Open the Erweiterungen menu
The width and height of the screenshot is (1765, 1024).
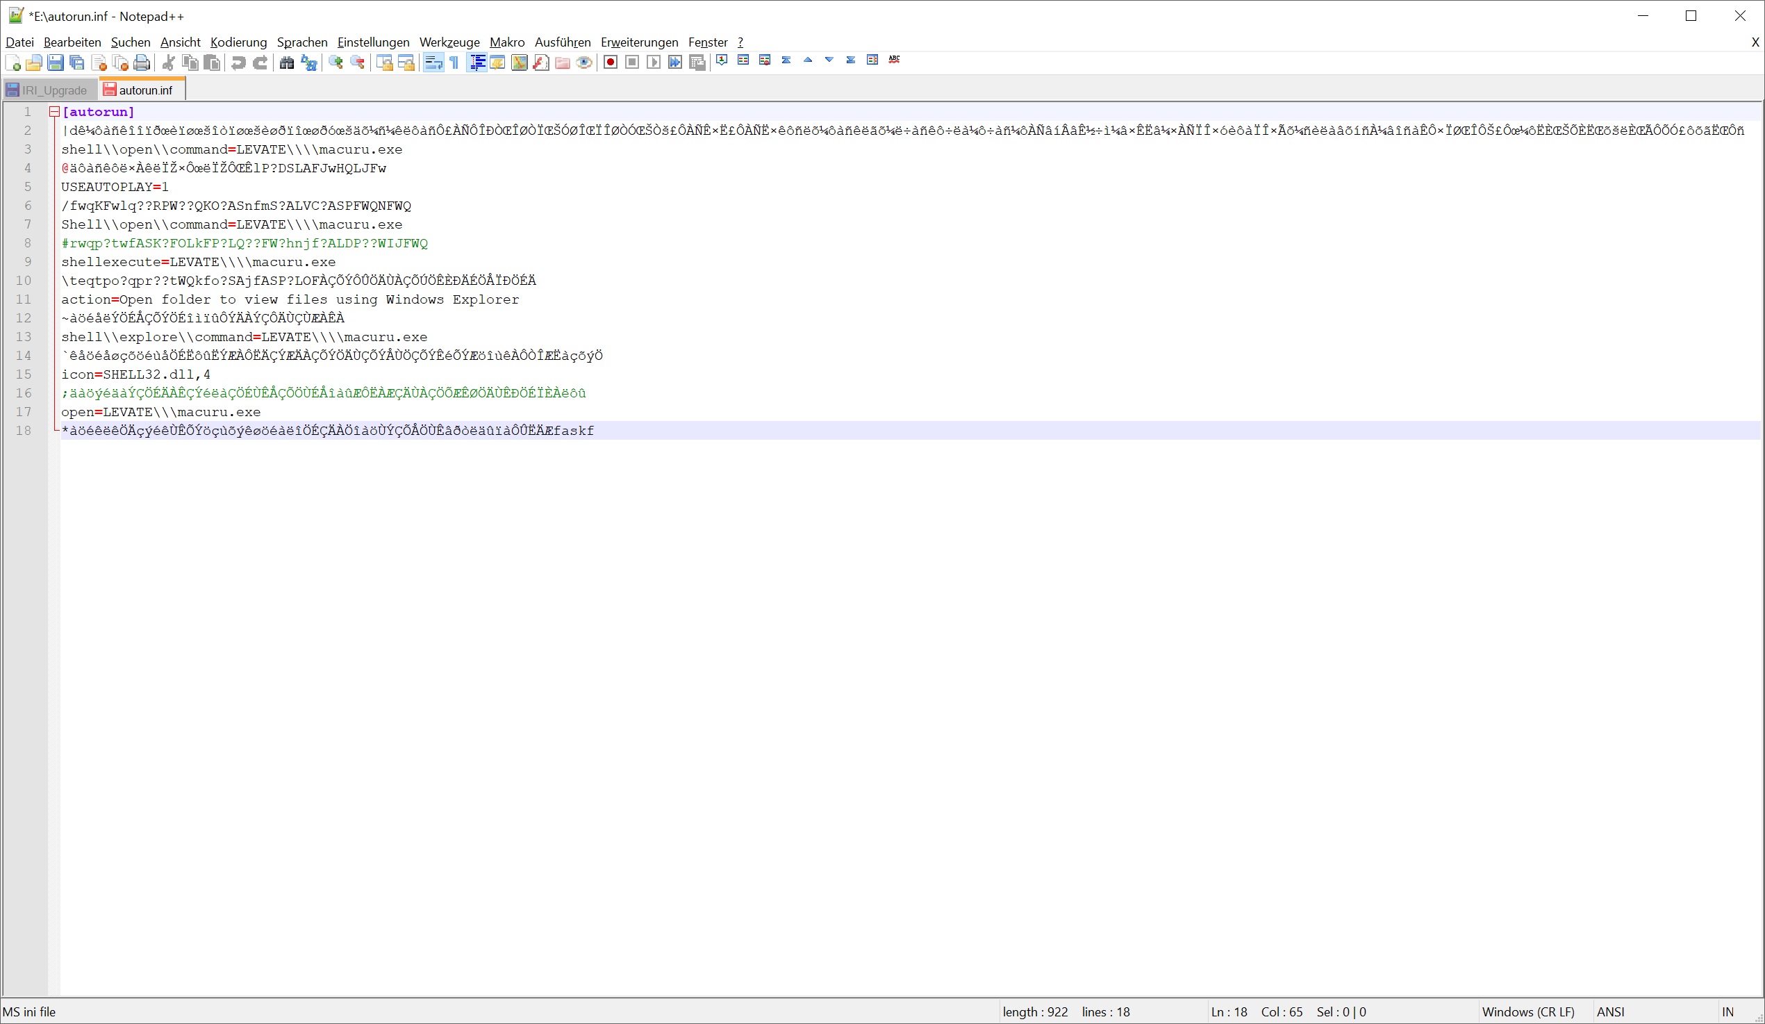coord(639,42)
